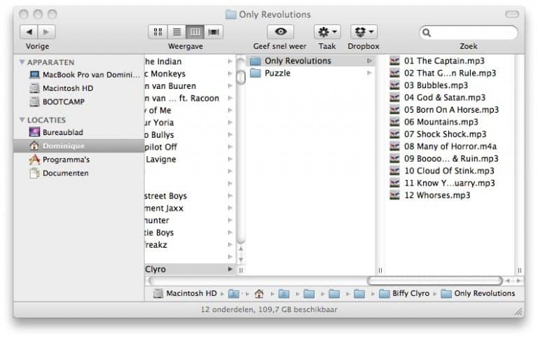Go forward with the right arrow button
Viewport: 538px width, 338px height.
pyautogui.click(x=46, y=32)
